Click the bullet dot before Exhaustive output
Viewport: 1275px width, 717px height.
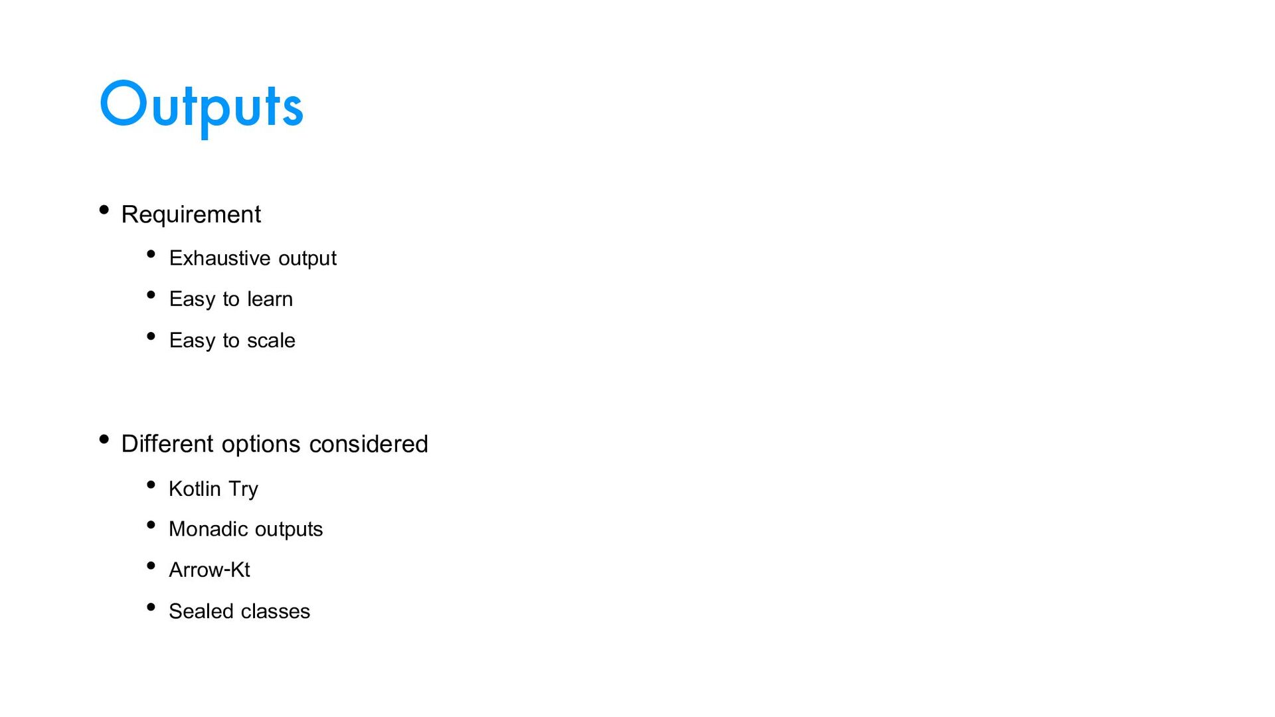pos(151,254)
